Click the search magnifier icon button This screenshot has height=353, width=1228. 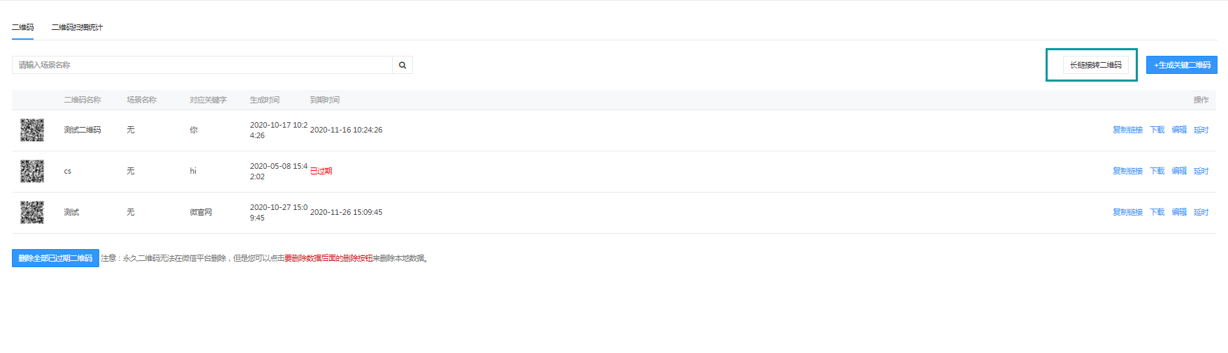[x=403, y=65]
